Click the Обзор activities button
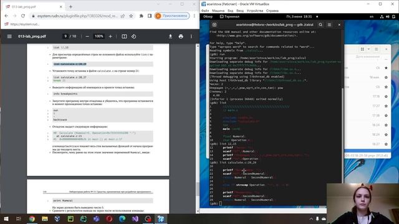The width and height of the screenshot is (399, 224). (208, 17)
